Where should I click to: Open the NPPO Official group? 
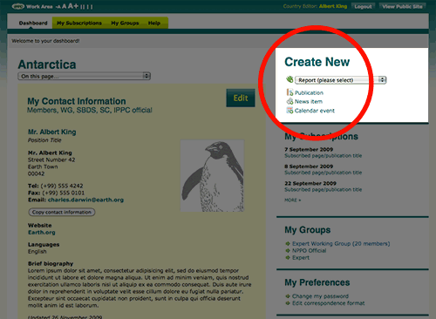coord(309,251)
